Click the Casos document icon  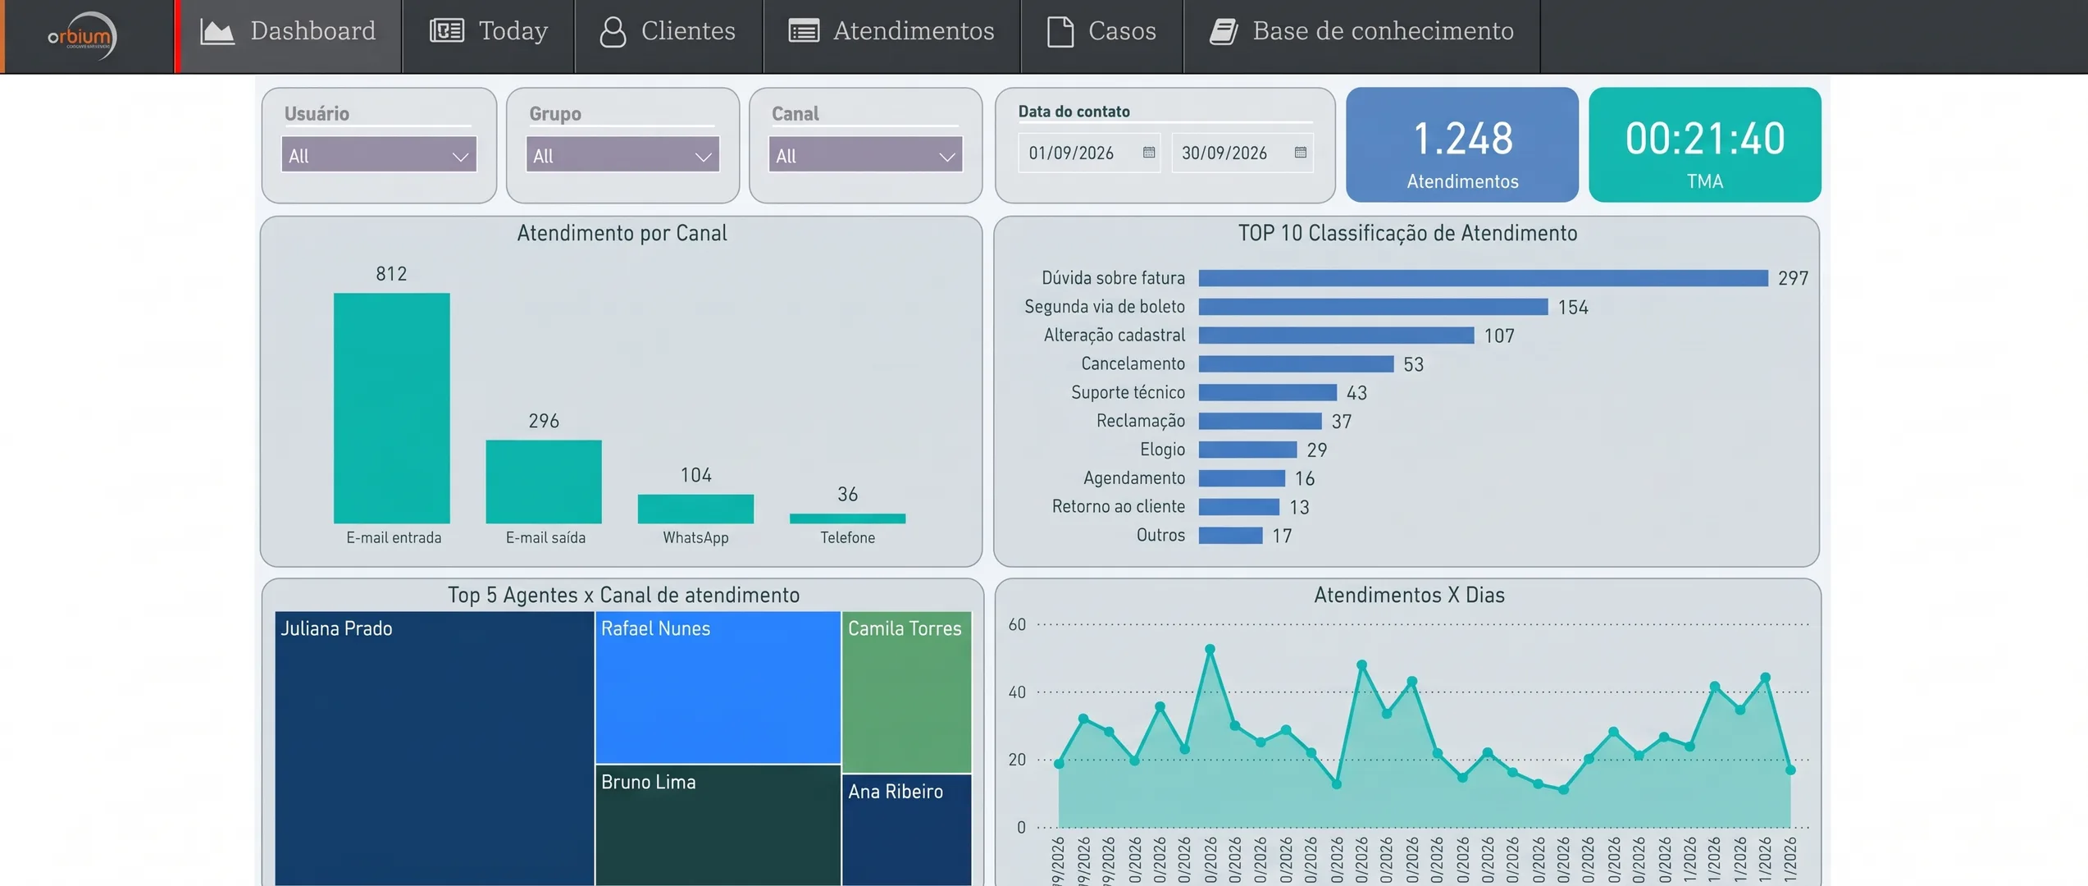click(x=1060, y=31)
